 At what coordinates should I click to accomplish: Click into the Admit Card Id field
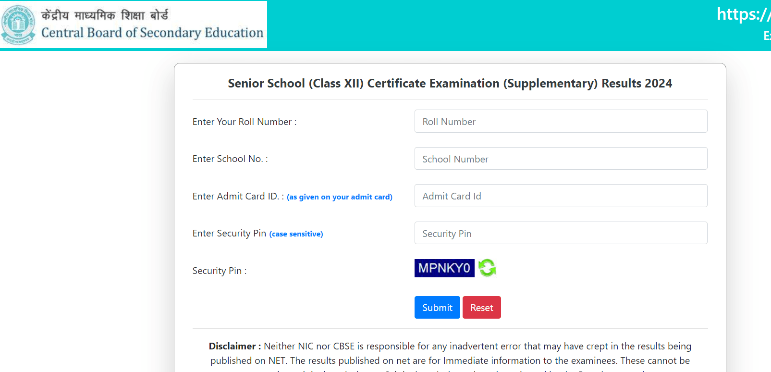pyautogui.click(x=561, y=196)
